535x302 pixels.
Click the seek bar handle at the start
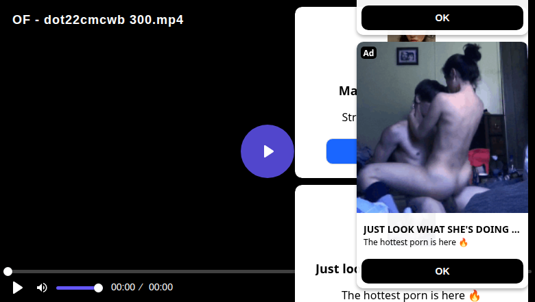(x=8, y=271)
